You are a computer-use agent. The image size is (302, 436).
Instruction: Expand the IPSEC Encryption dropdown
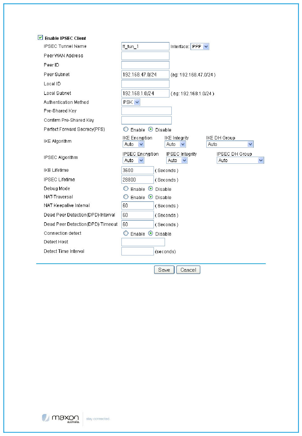134,161
